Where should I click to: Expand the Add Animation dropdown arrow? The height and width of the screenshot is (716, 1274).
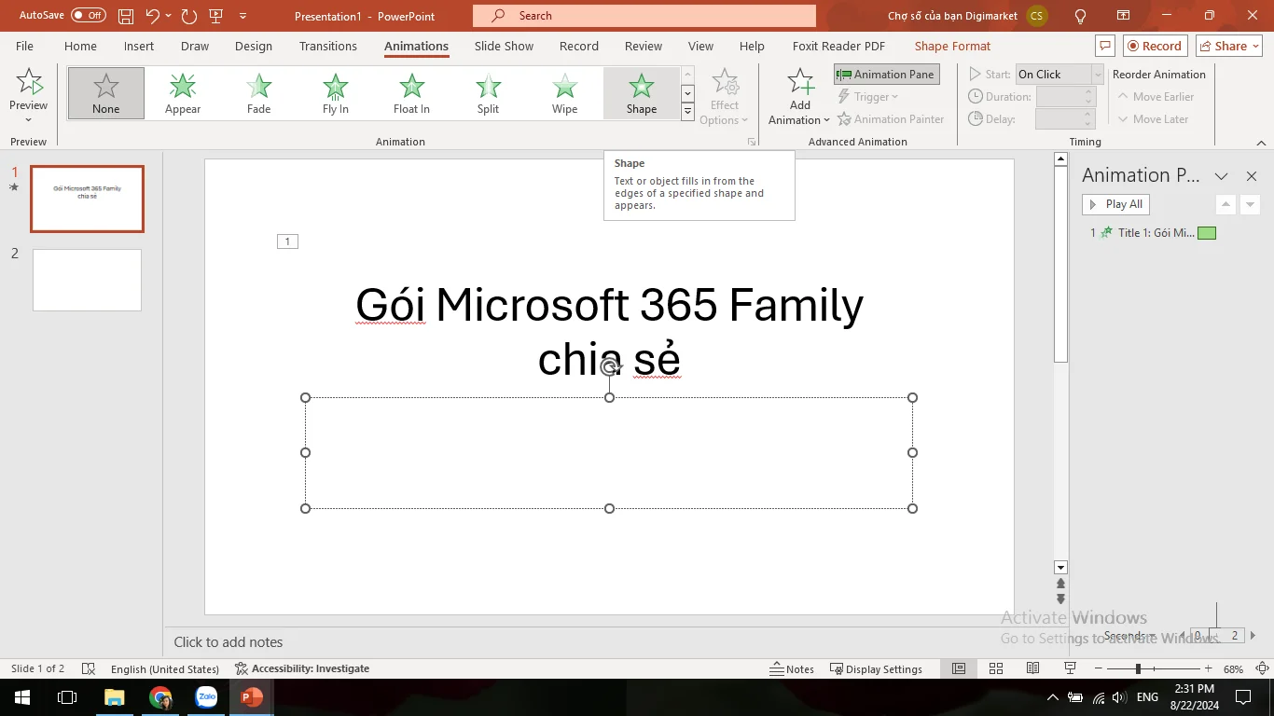[x=826, y=120]
